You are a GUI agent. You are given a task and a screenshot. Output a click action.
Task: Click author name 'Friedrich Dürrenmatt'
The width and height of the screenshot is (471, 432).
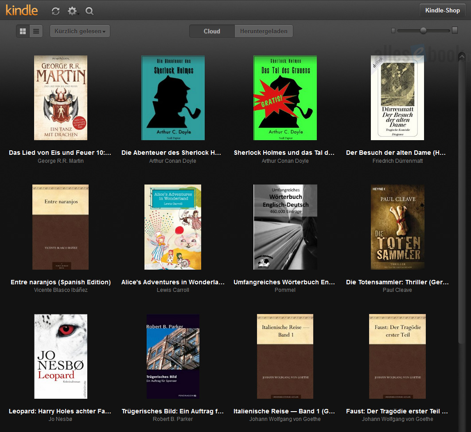coord(397,161)
